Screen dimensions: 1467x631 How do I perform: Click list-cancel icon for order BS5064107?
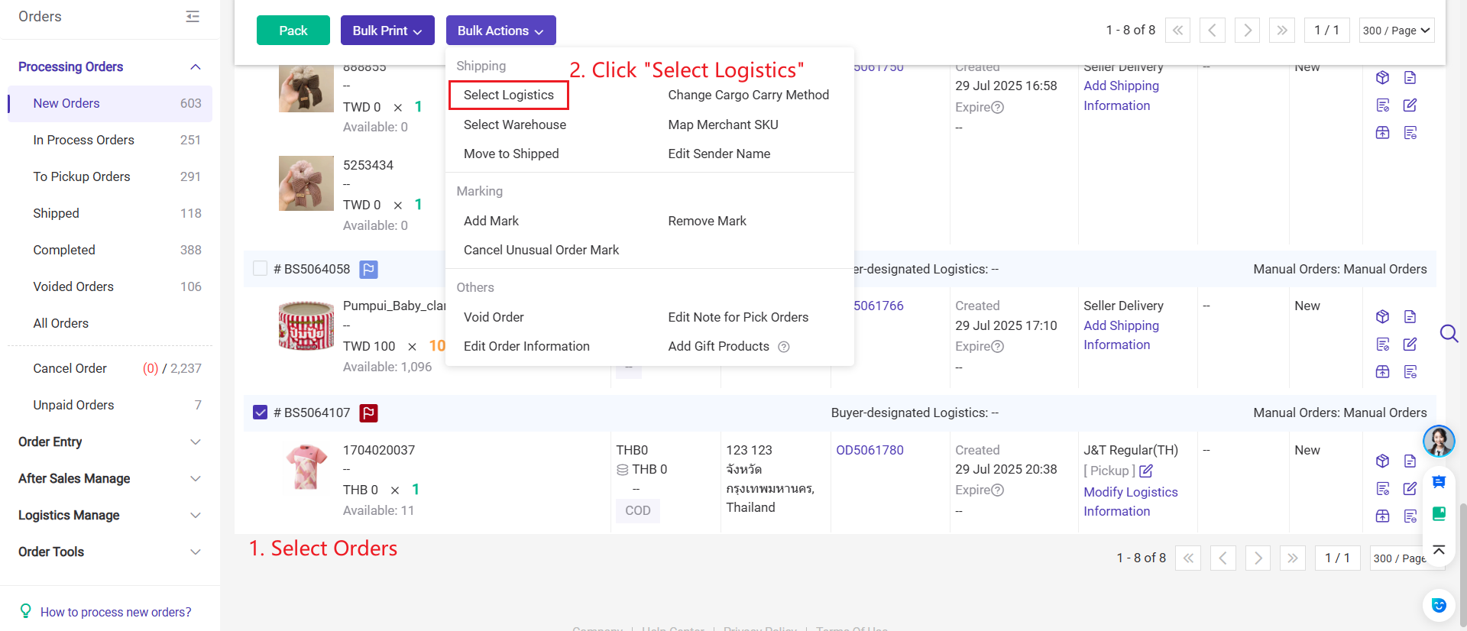1382,488
